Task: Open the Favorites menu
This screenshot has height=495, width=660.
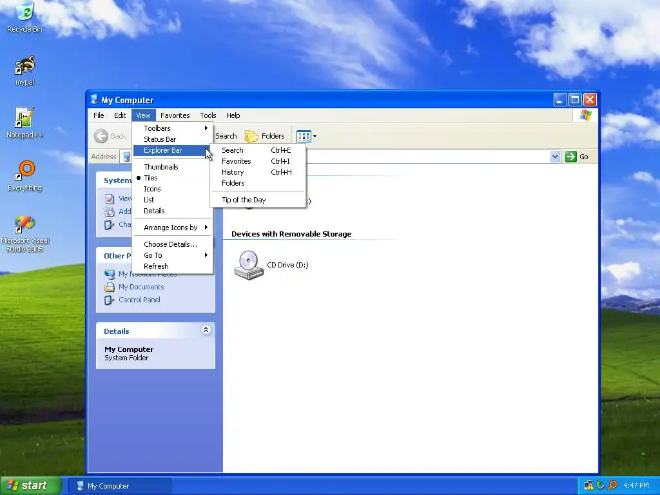Action: pyautogui.click(x=175, y=115)
